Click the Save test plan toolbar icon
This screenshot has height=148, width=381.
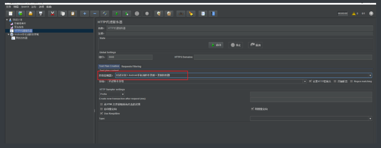[x=41, y=13]
